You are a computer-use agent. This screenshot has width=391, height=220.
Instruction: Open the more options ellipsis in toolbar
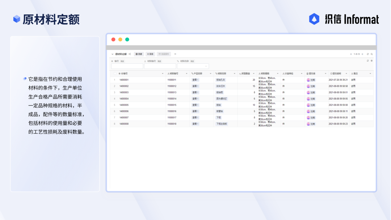175,54
